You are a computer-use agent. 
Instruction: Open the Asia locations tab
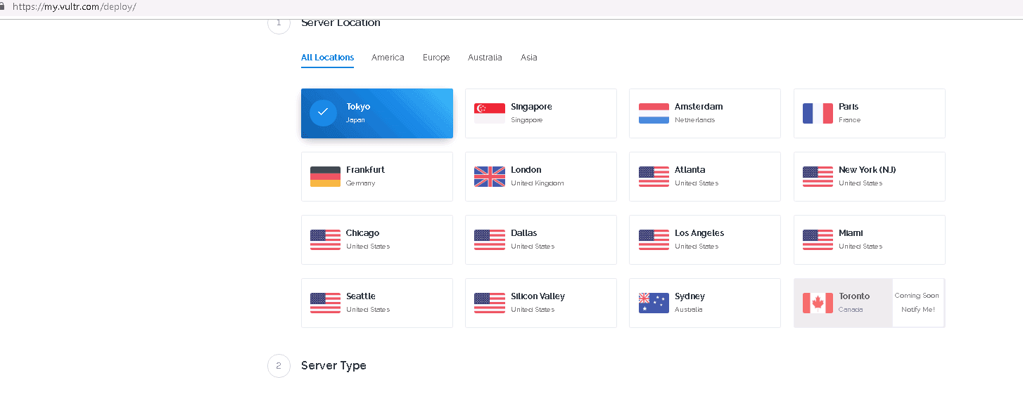(529, 58)
